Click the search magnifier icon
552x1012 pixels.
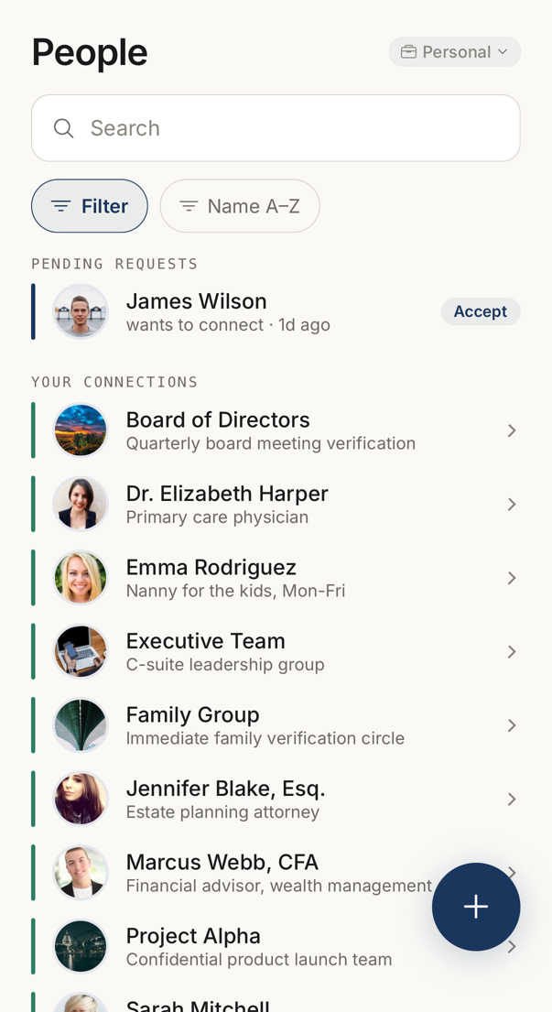pyautogui.click(x=63, y=128)
